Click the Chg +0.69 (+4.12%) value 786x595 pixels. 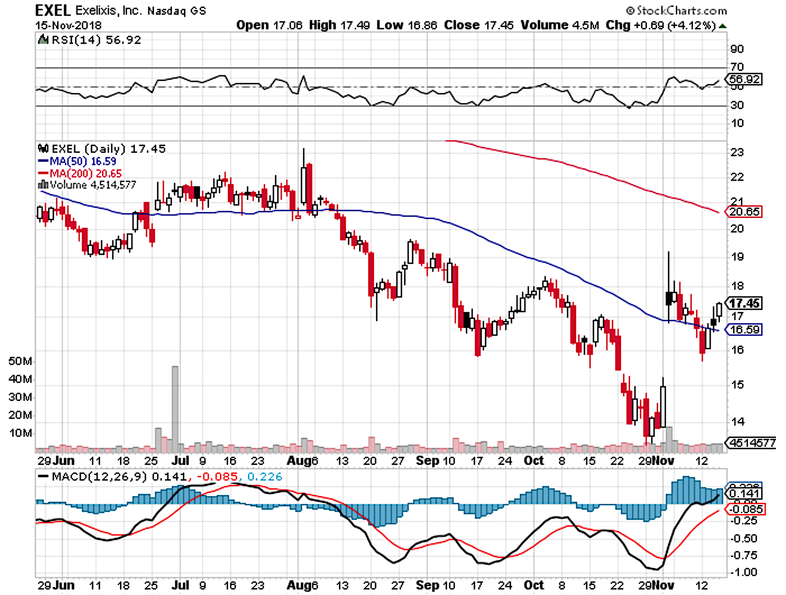coord(661,25)
